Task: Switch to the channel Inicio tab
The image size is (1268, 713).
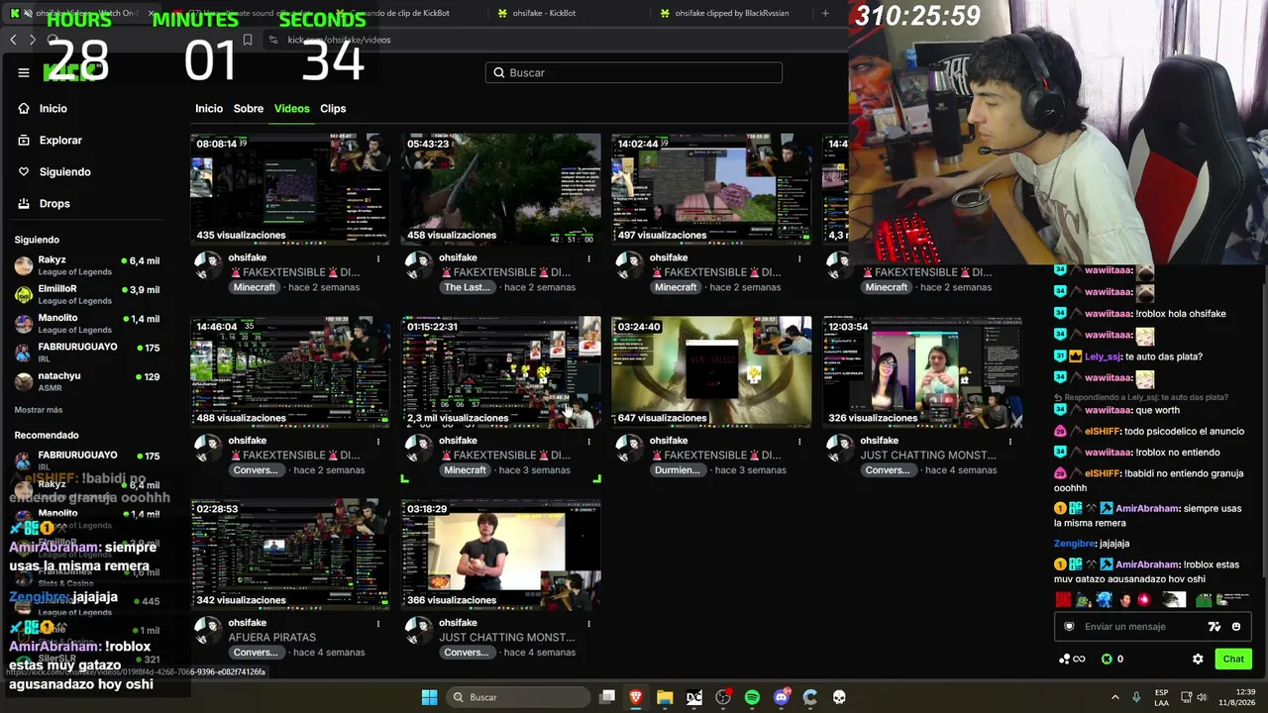Action: pyautogui.click(x=209, y=108)
